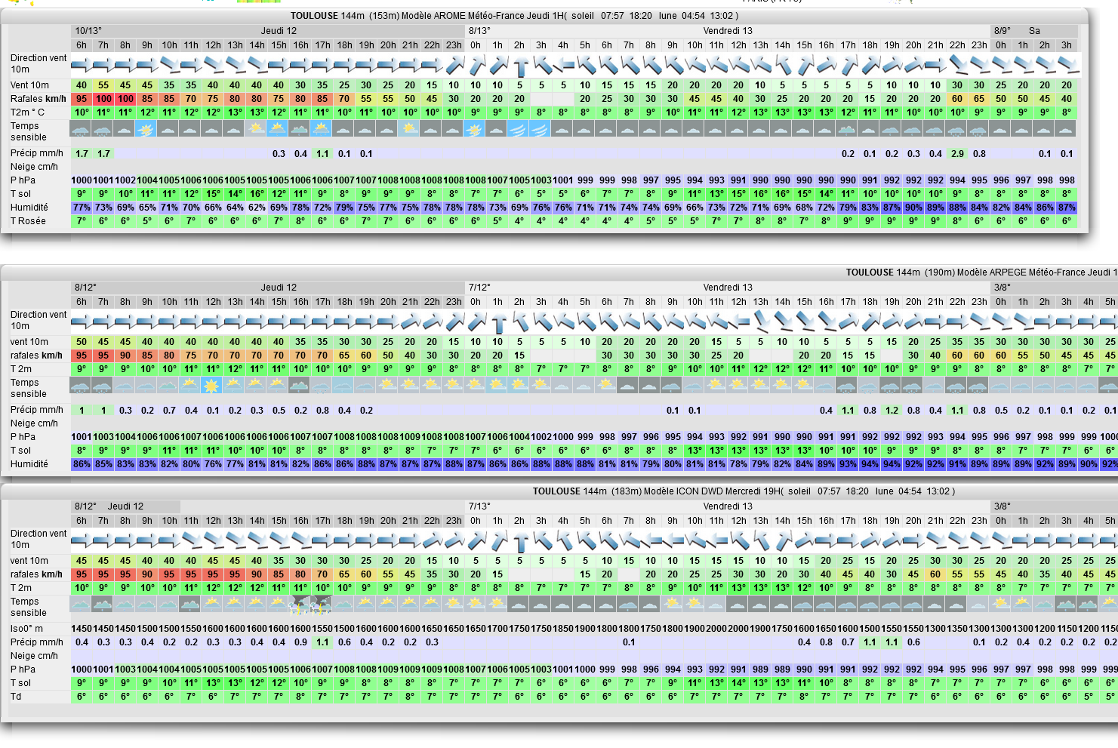
Task: Click the full sun icon at 12h in ARPEGE
Action: pyautogui.click(x=213, y=386)
